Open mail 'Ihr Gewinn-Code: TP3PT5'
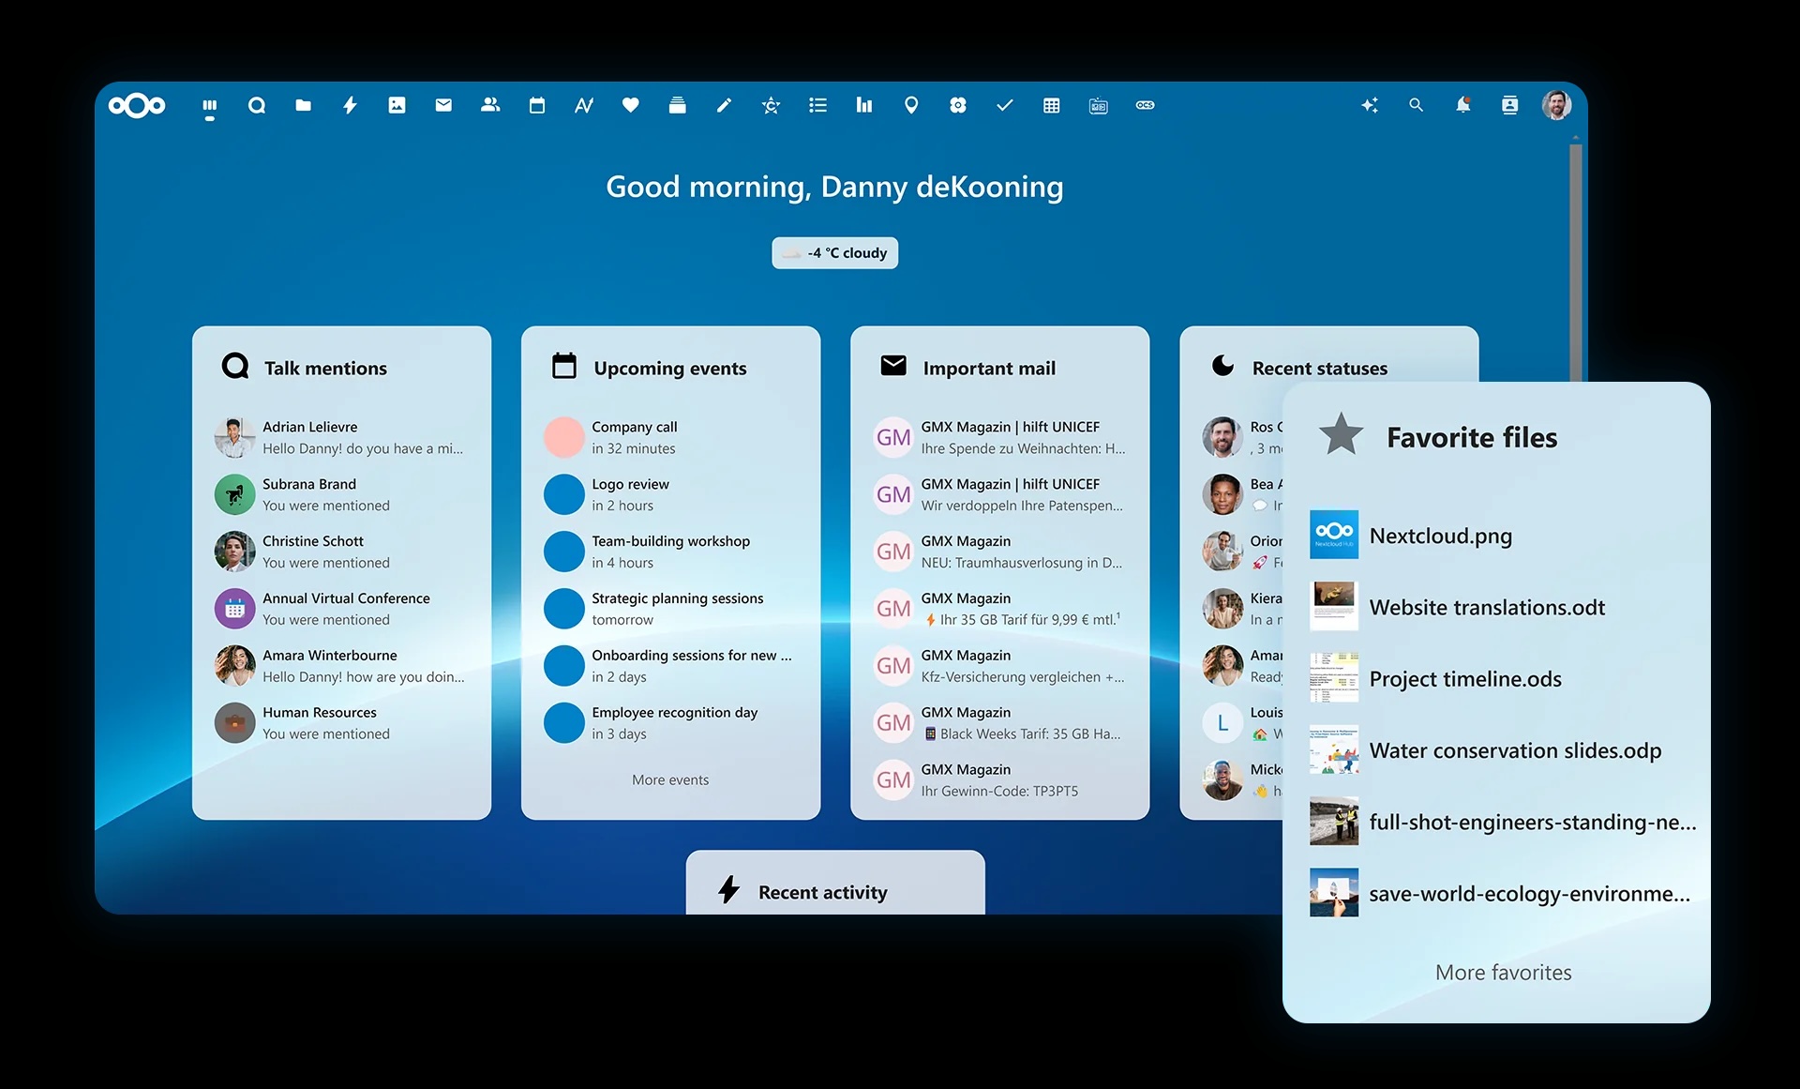Screen dimensions: 1800x1089 click(x=999, y=780)
